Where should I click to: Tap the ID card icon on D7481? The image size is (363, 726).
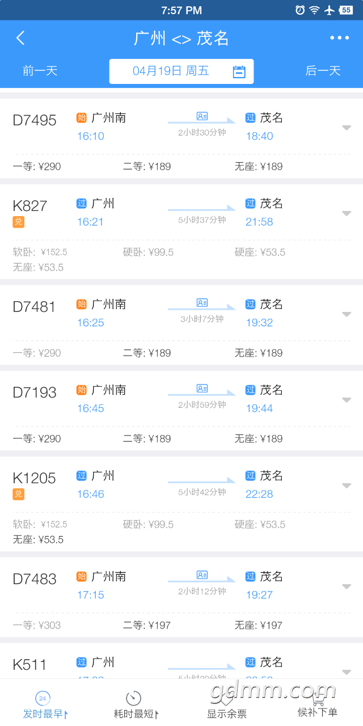coord(202,303)
